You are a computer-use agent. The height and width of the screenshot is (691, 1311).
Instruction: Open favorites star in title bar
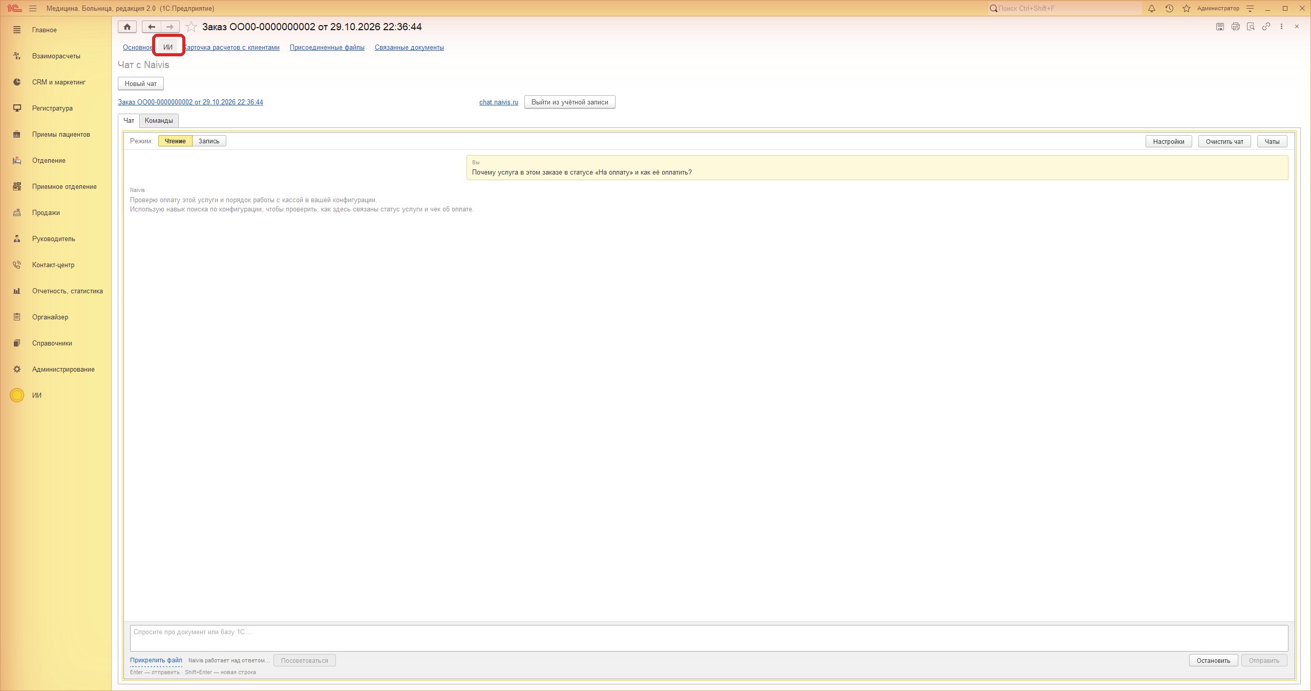click(x=1187, y=8)
